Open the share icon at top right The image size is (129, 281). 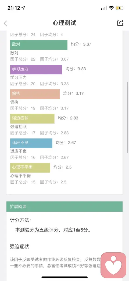[120, 23]
